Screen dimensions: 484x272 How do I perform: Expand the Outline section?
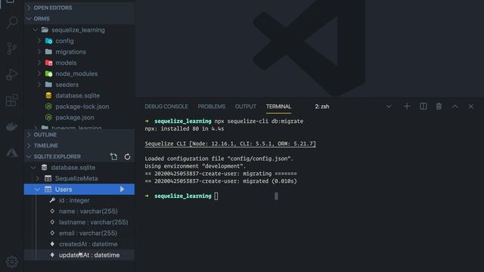79,134
